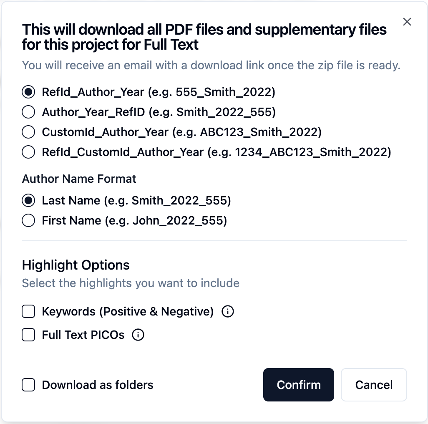Click info icon beside Full Text PICOs
Image resolution: width=428 pixels, height=424 pixels.
[138, 335]
